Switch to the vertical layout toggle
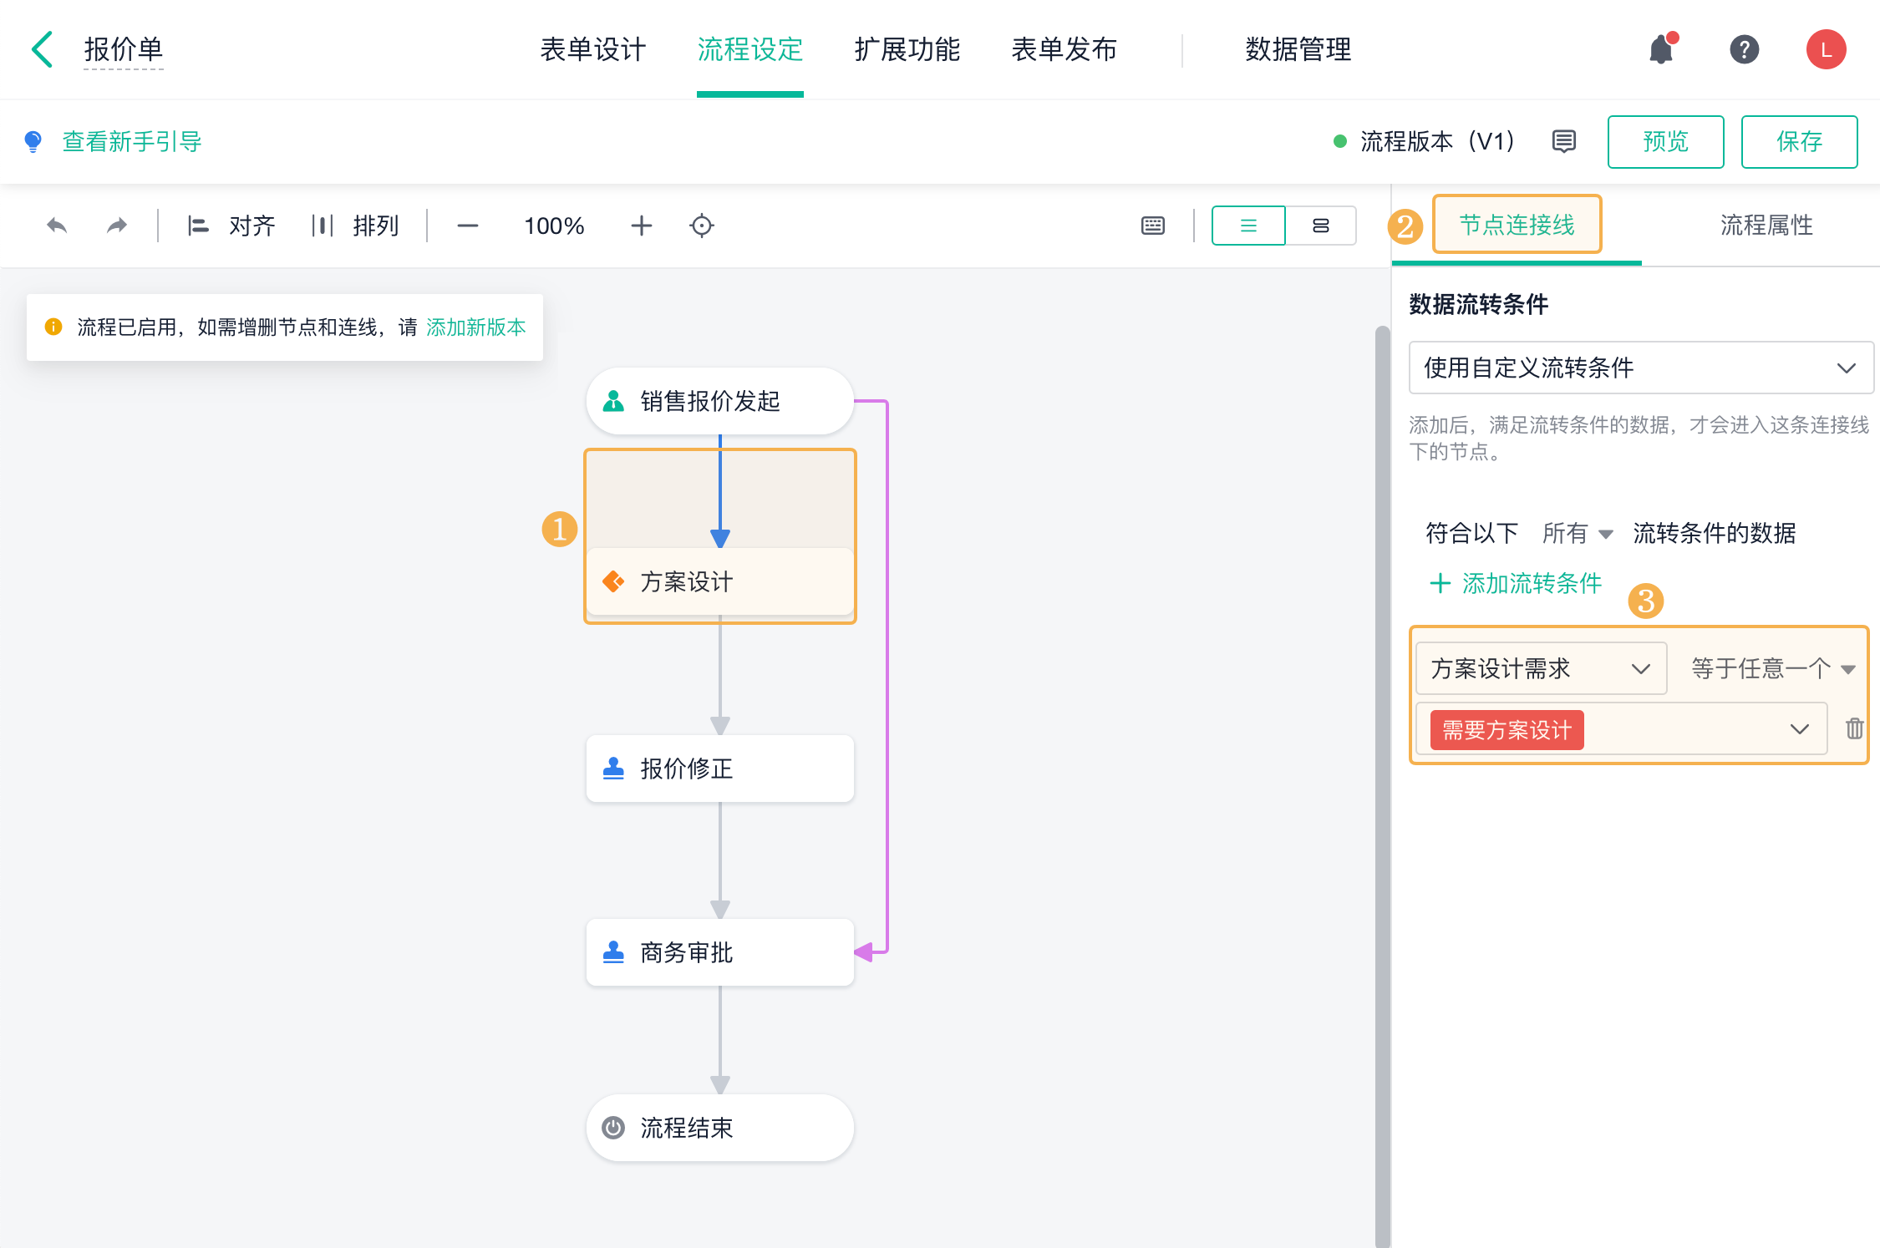Viewport: 1880px width, 1248px height. [x=1248, y=226]
